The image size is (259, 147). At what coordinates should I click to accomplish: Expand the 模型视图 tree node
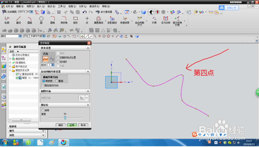[10, 59]
